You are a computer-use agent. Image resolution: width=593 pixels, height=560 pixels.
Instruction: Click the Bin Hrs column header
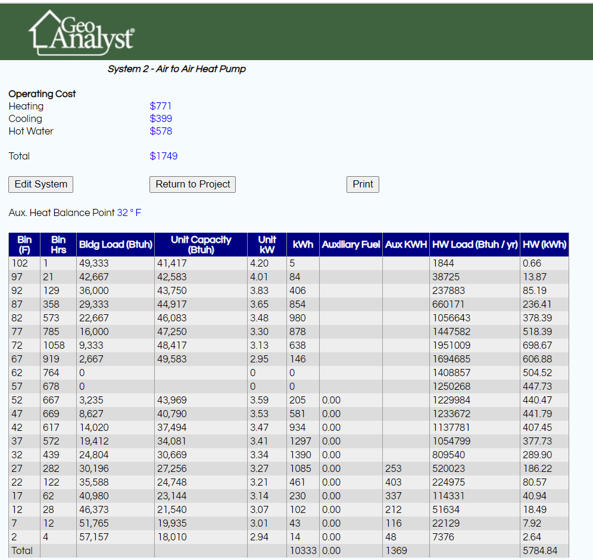(x=58, y=245)
